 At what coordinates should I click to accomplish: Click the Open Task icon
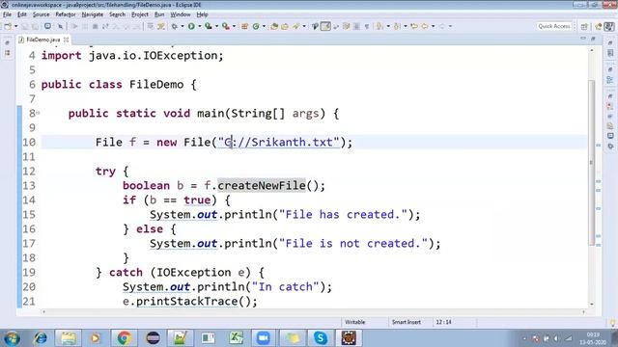coord(285,26)
